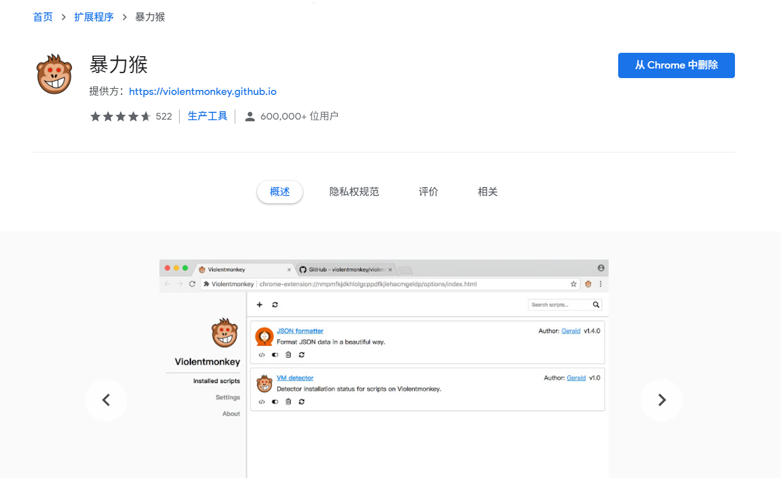Select the large 暴力猴 extension title
Viewport: 781px width, 478px height.
118,65
